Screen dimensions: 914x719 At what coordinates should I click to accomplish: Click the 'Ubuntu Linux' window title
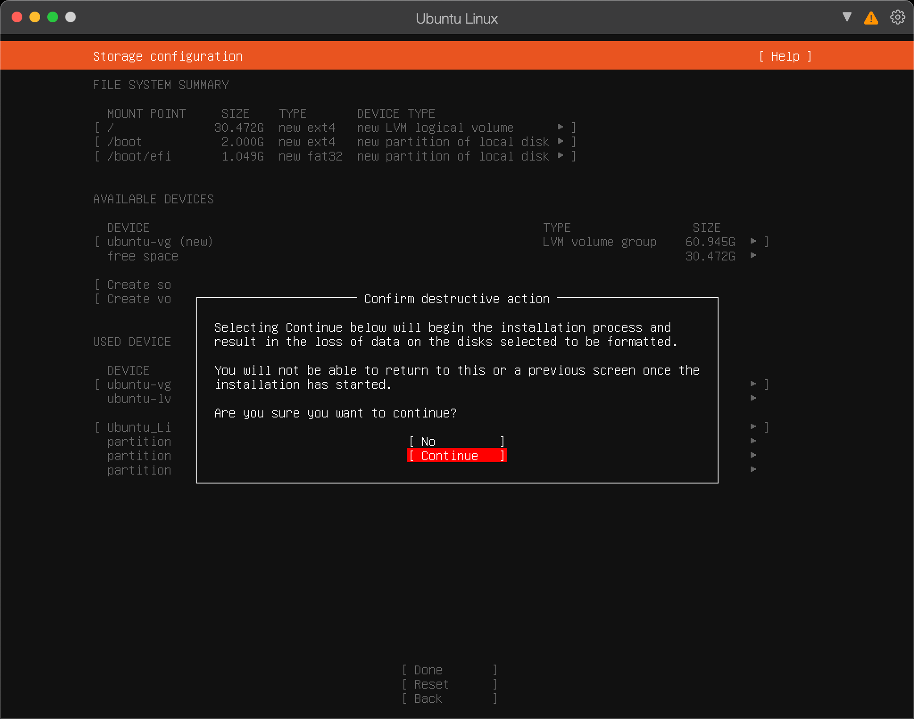(x=457, y=18)
